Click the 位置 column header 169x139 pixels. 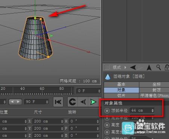[x=4, y=112]
